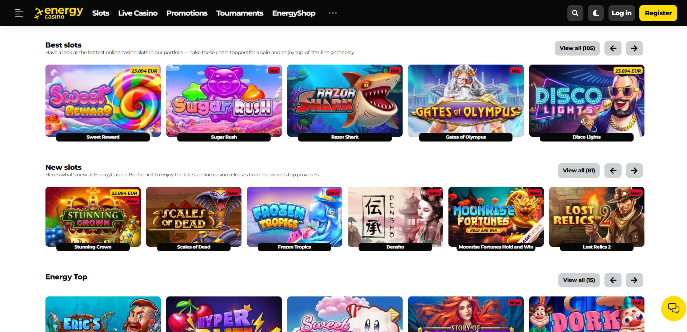
Task: Click the Sweet Reward title label
Action: click(x=103, y=137)
